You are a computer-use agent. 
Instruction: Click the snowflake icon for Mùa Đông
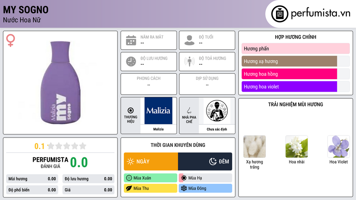pos(184,189)
